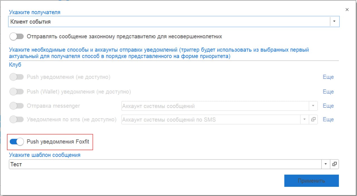357x196 pixels.
Task: Toggle Push (Wallet) уведомления switch
Action: (16, 92)
